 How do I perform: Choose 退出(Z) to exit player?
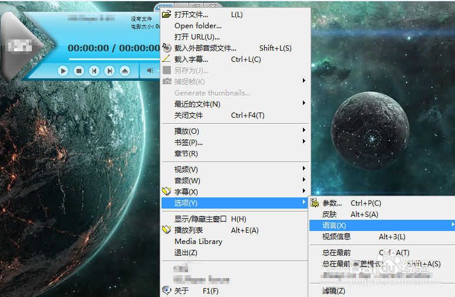[x=235, y=253]
